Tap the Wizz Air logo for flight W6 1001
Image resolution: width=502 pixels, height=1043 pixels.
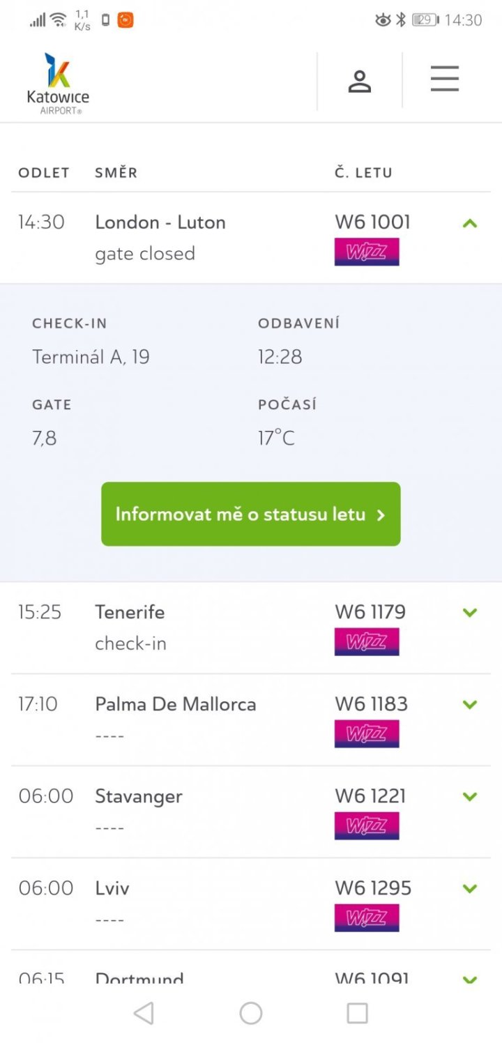point(367,252)
